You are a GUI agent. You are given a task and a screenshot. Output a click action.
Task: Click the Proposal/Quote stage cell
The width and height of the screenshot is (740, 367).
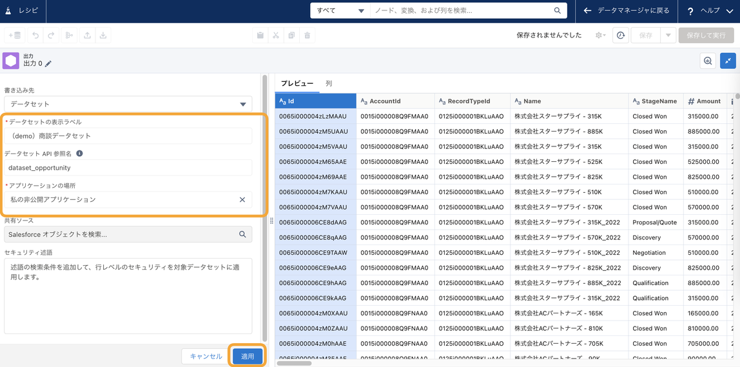656,222
